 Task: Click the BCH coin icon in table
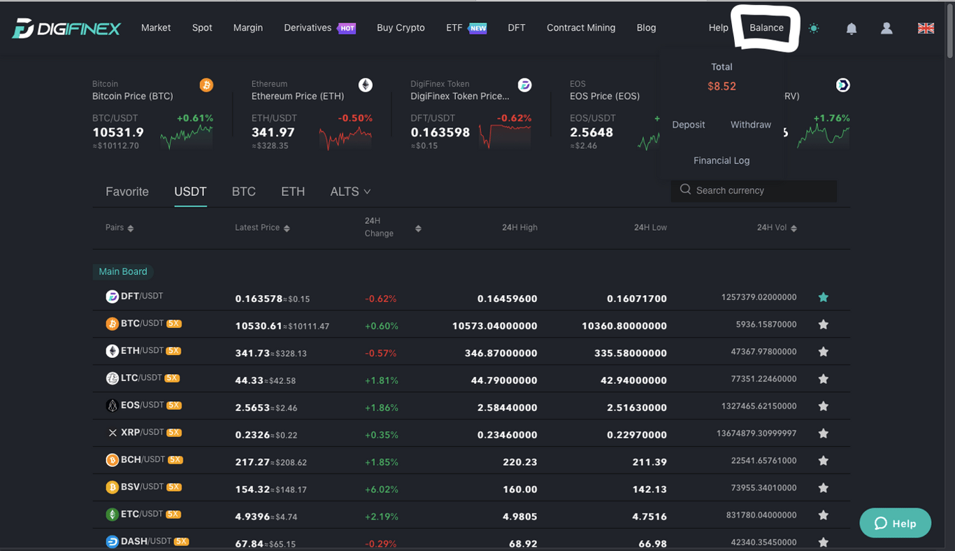pos(112,460)
